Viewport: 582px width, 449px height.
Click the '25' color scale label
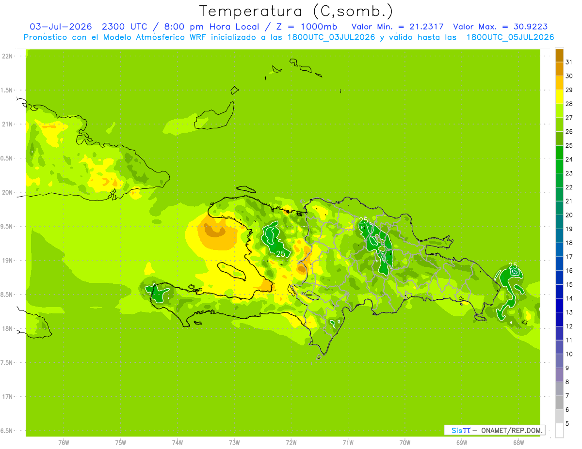point(569,145)
